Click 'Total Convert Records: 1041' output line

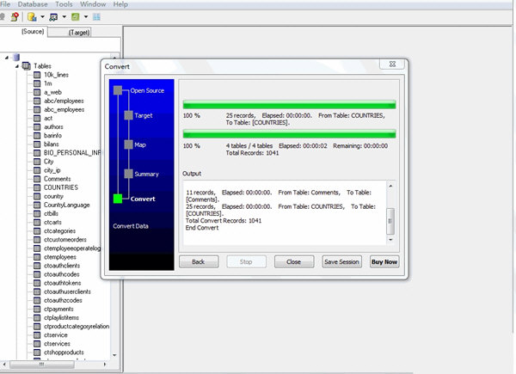click(x=224, y=221)
